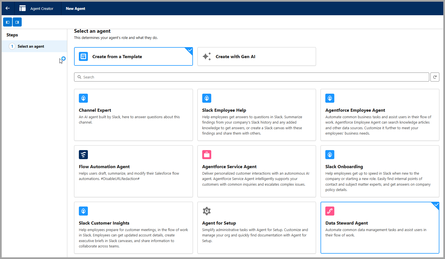445x259 pixels.
Task: Click the Gen AI sparkle icon
Action: pos(207,56)
